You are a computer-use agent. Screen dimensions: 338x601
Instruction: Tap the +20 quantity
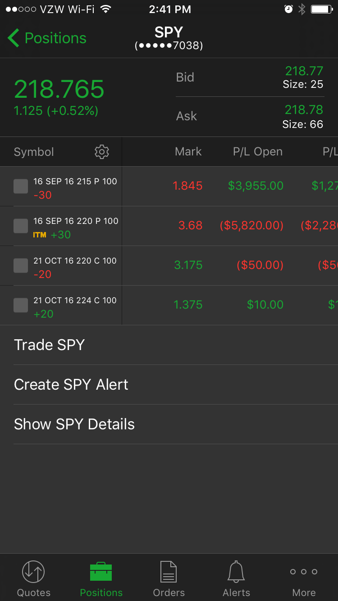pos(44,314)
